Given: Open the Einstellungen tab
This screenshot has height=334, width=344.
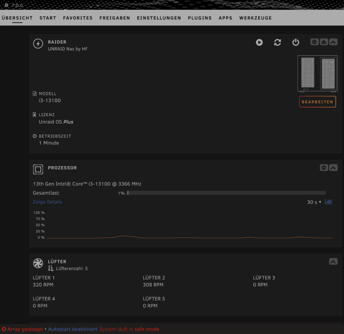Looking at the screenshot, I should click(159, 18).
